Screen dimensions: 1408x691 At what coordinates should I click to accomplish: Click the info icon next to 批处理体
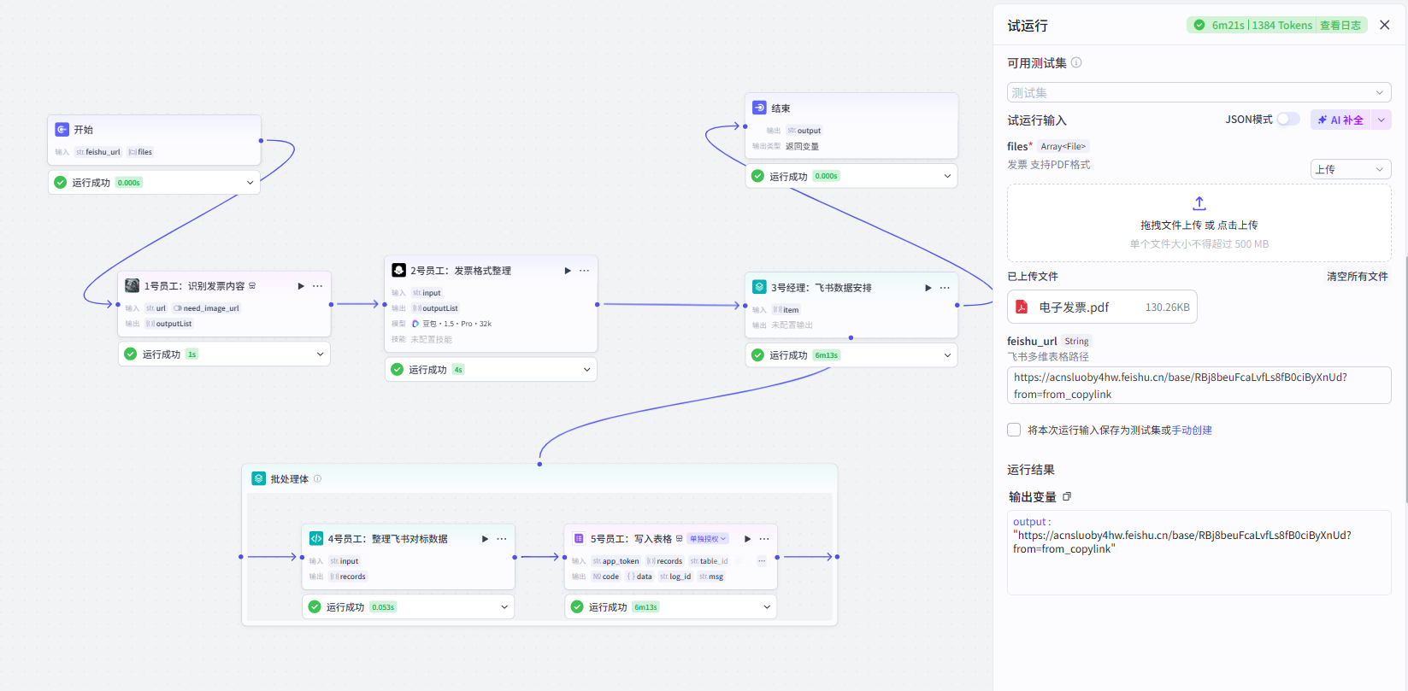coord(317,479)
